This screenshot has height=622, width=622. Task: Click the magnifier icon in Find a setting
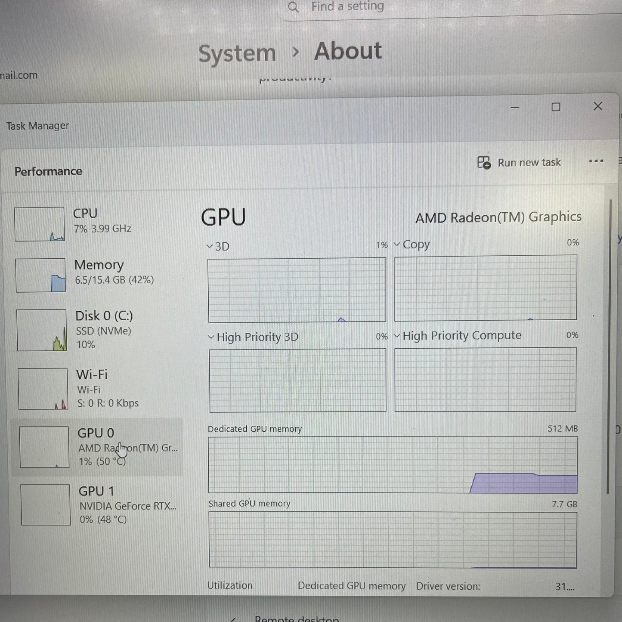(x=294, y=7)
